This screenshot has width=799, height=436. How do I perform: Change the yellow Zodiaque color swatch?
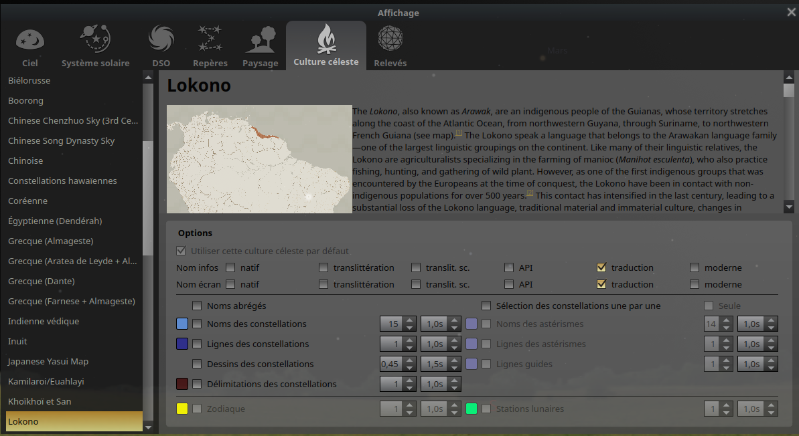[x=181, y=409]
